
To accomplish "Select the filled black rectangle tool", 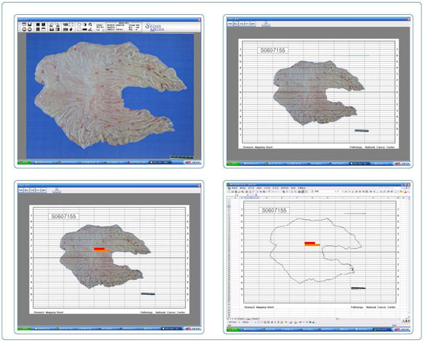I will (x=85, y=29).
